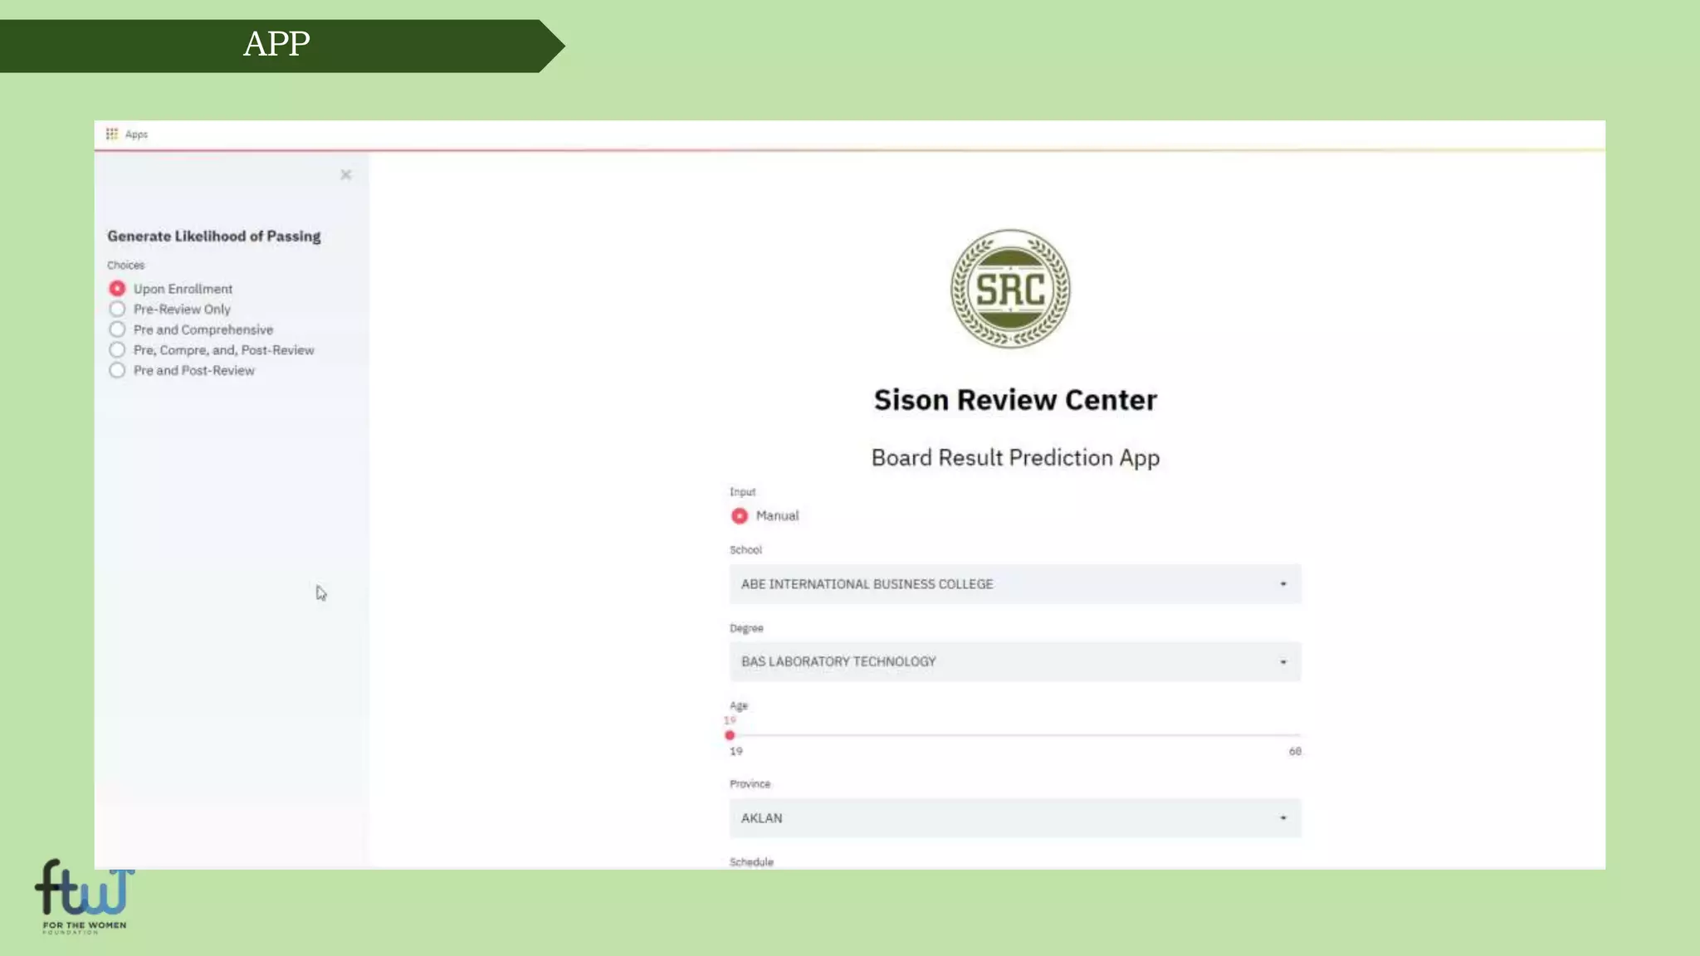Click the SRC logo image
Image resolution: width=1700 pixels, height=956 pixels.
tap(1010, 289)
